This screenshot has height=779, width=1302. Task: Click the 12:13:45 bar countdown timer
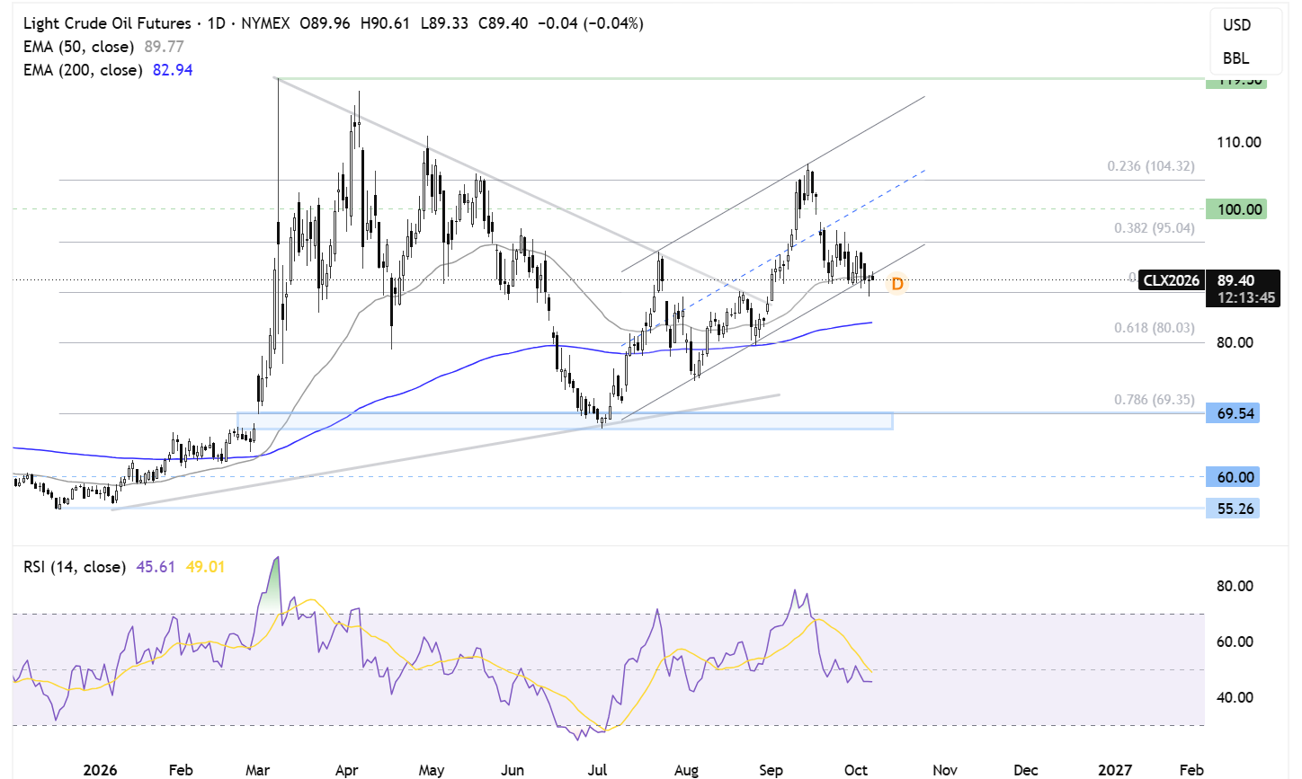pyautogui.click(x=1245, y=297)
